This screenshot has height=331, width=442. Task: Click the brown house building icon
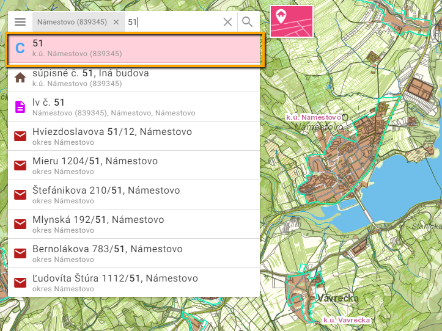20,78
